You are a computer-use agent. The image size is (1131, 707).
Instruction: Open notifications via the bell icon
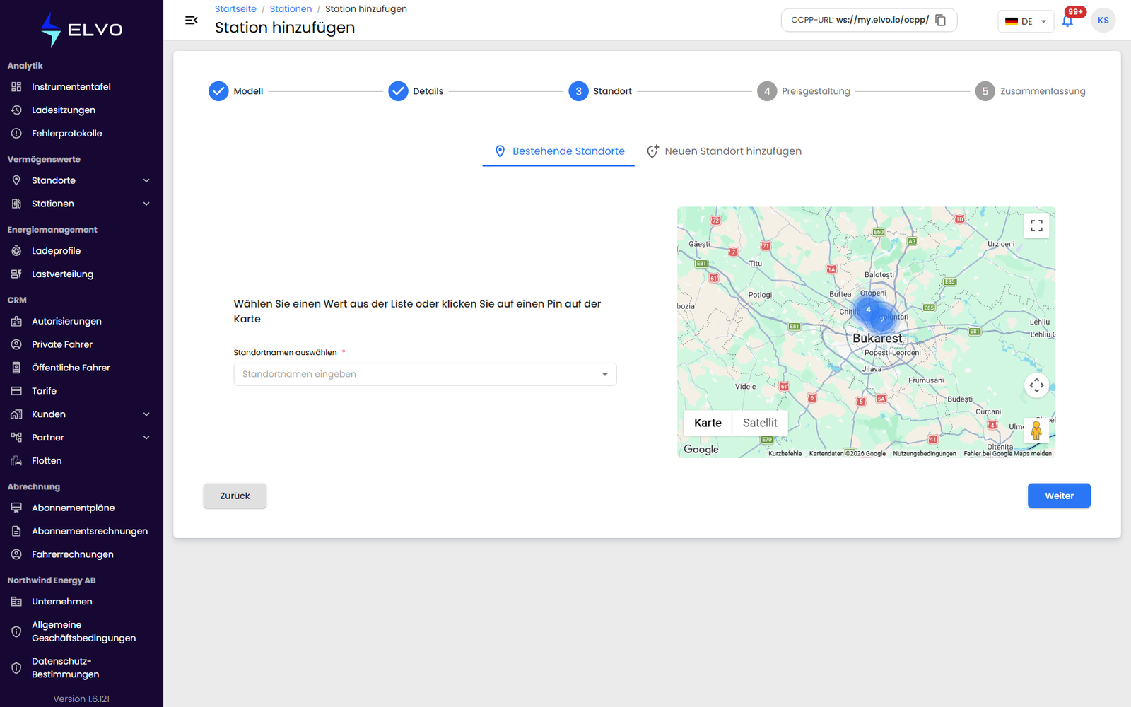coord(1067,21)
